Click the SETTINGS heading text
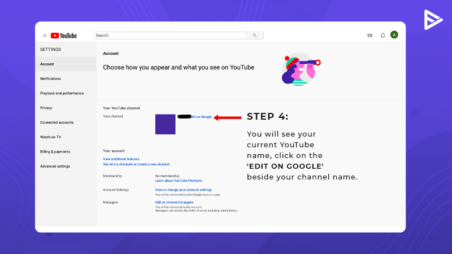Screen dimensions: 452x254 tap(50, 50)
